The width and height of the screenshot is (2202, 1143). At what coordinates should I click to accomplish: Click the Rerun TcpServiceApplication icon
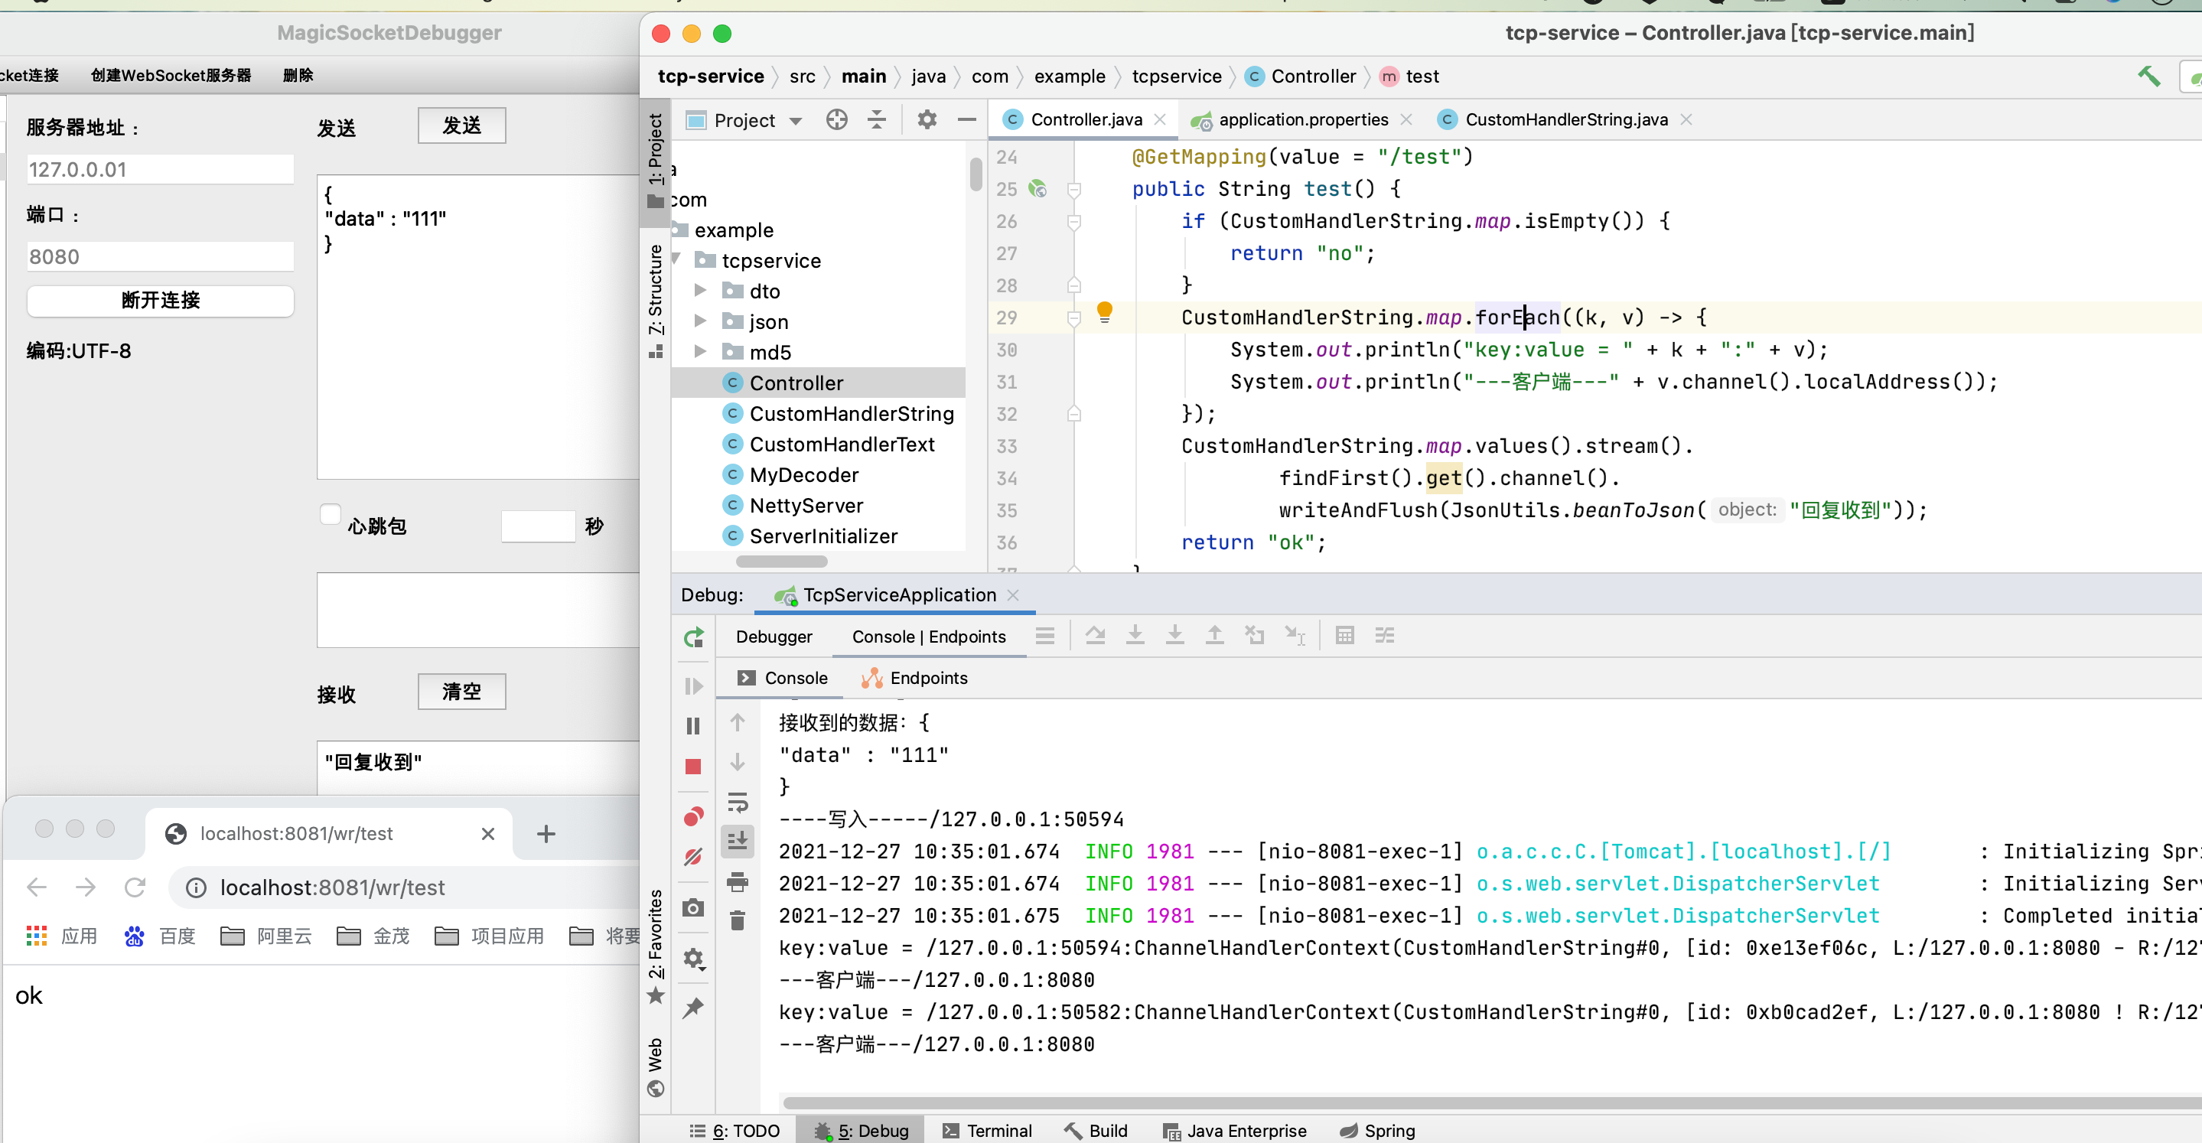point(693,637)
